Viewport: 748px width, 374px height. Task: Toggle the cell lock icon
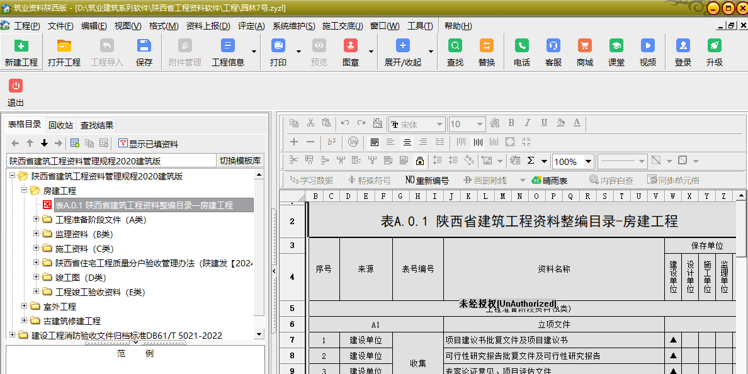pos(420,161)
